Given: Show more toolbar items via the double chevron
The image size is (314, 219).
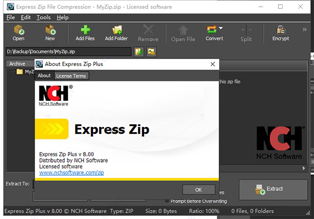Looking at the screenshot, I should 305,29.
